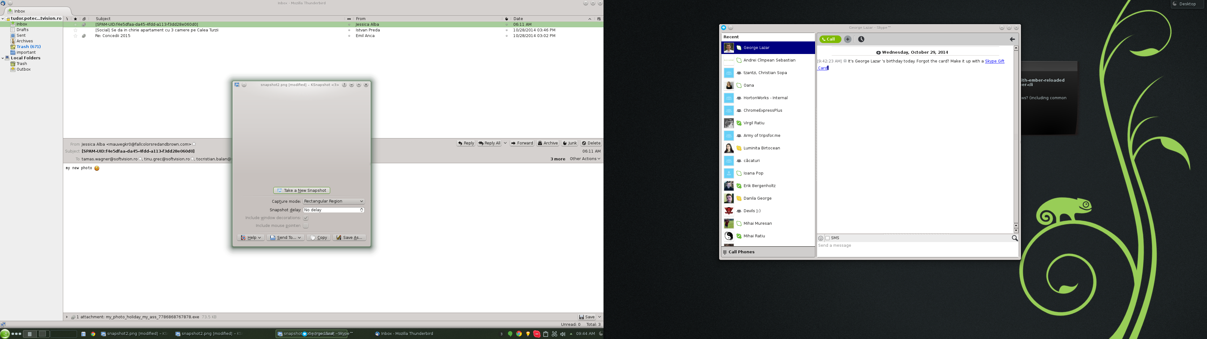Click the search magnifier icon in Skype chat
The height and width of the screenshot is (339, 1207).
coord(1014,238)
